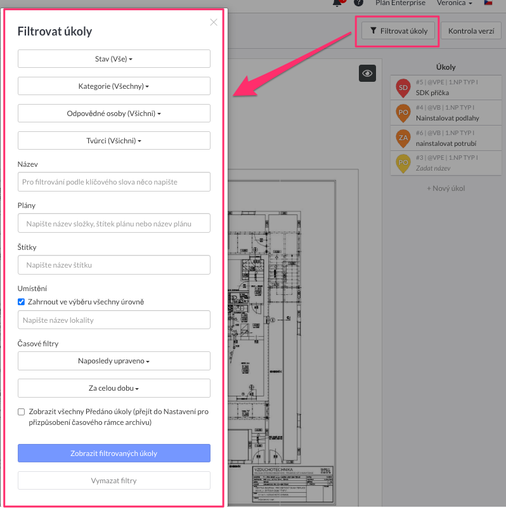Click the notification bell icon
The width and height of the screenshot is (506, 508).
coord(337,3)
